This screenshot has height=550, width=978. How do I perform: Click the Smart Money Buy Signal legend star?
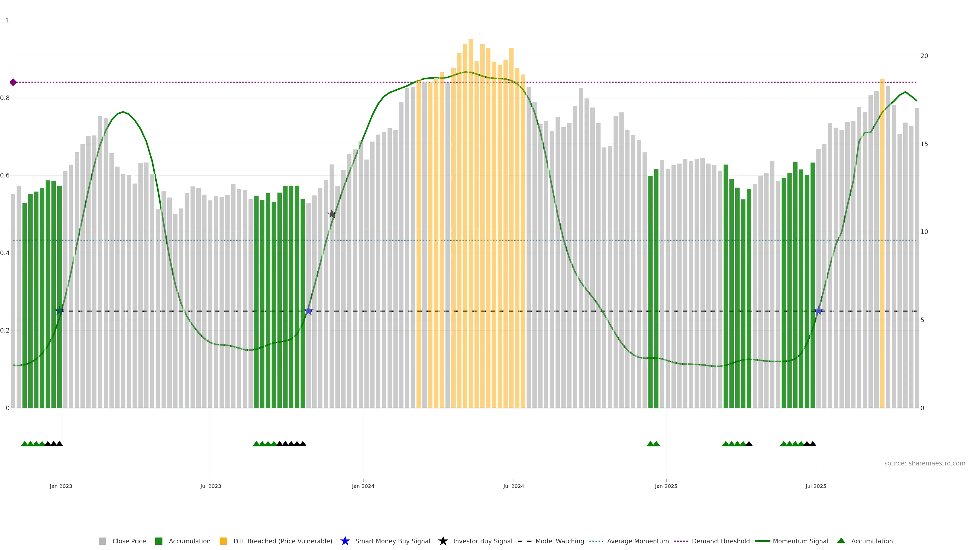(x=345, y=541)
